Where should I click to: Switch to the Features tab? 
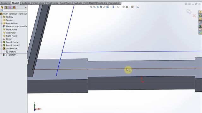pos(5,3)
